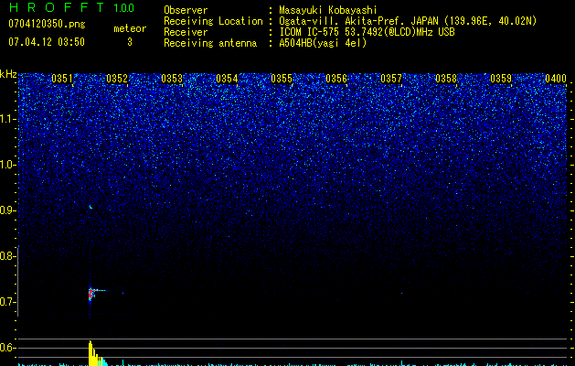The width and height of the screenshot is (575, 366).
Task: Click the 0.8 kHz axis label
Action: click(7, 256)
